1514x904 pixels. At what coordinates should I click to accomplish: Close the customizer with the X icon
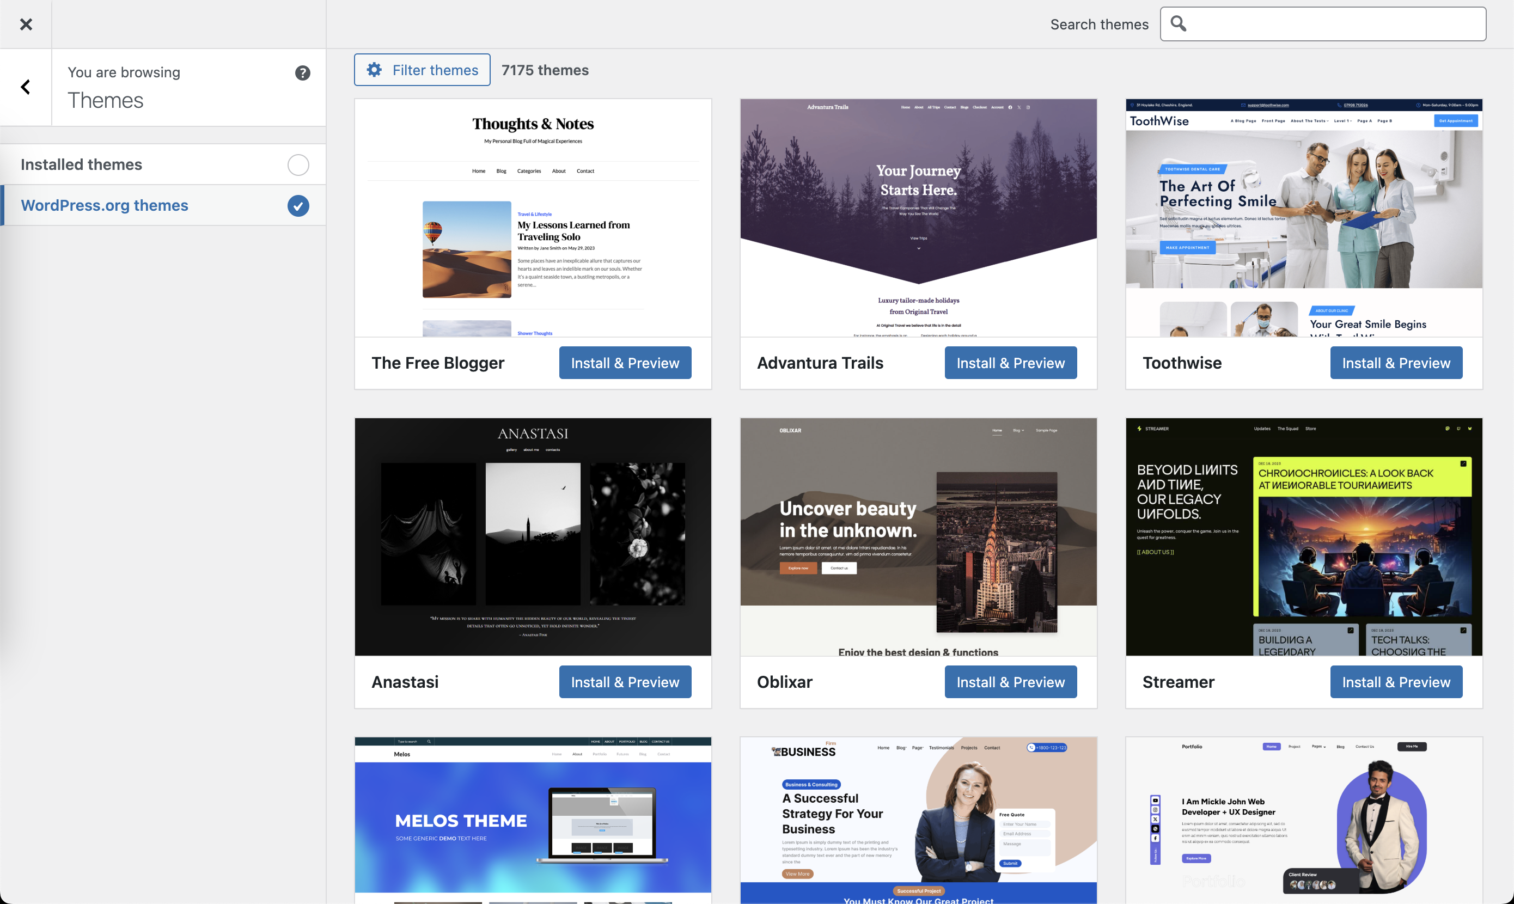tap(26, 25)
